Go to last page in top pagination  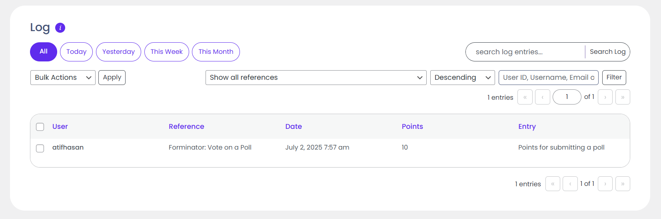pyautogui.click(x=623, y=97)
